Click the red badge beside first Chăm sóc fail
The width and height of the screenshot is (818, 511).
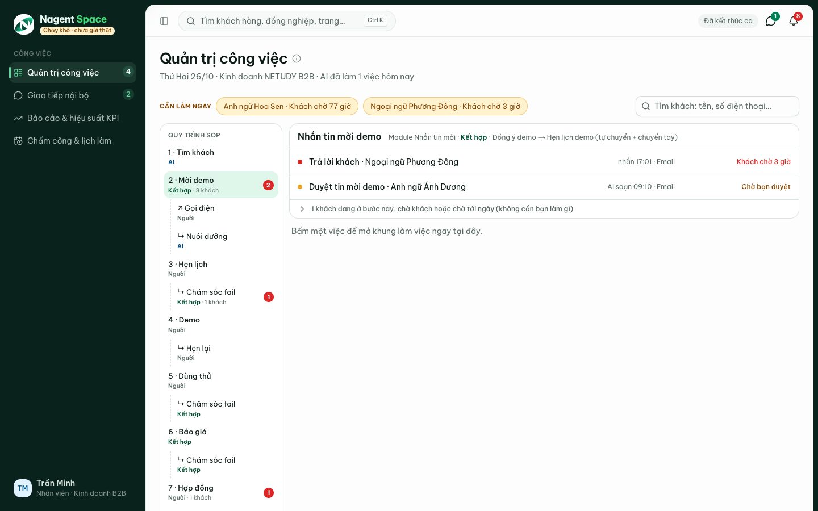[x=269, y=297]
